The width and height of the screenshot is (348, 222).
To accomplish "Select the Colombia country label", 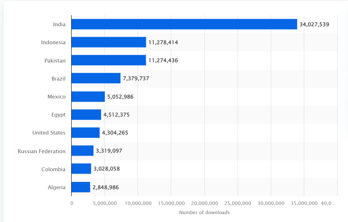I will pos(53,169).
